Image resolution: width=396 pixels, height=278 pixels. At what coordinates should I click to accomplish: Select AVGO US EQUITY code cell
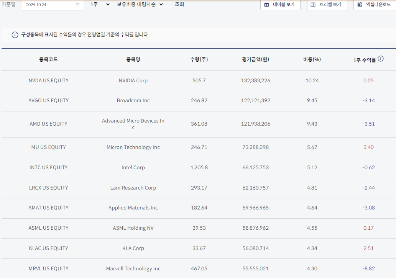tap(48, 101)
